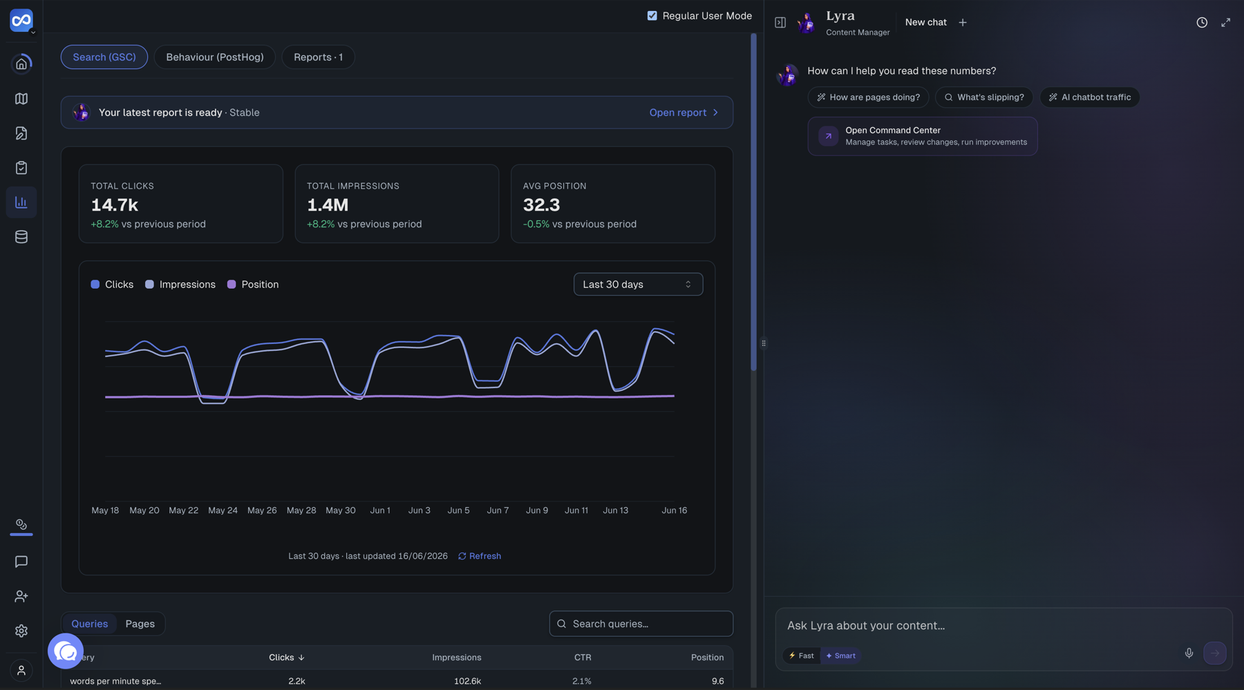Click What's slipping? suggestion
Screen dimensions: 1244x690
click(x=983, y=97)
